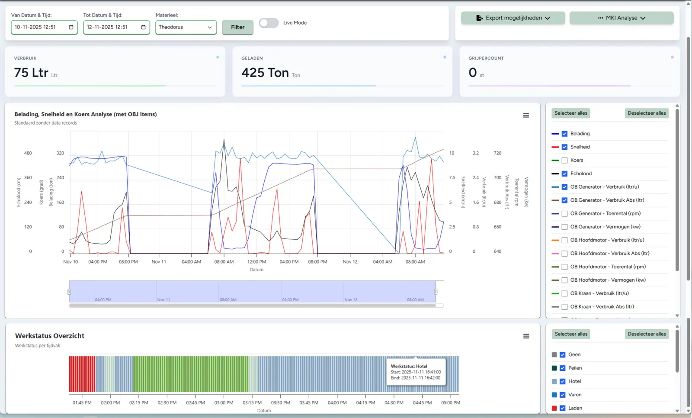Click the green segment in werkstatus timeline

click(190, 374)
